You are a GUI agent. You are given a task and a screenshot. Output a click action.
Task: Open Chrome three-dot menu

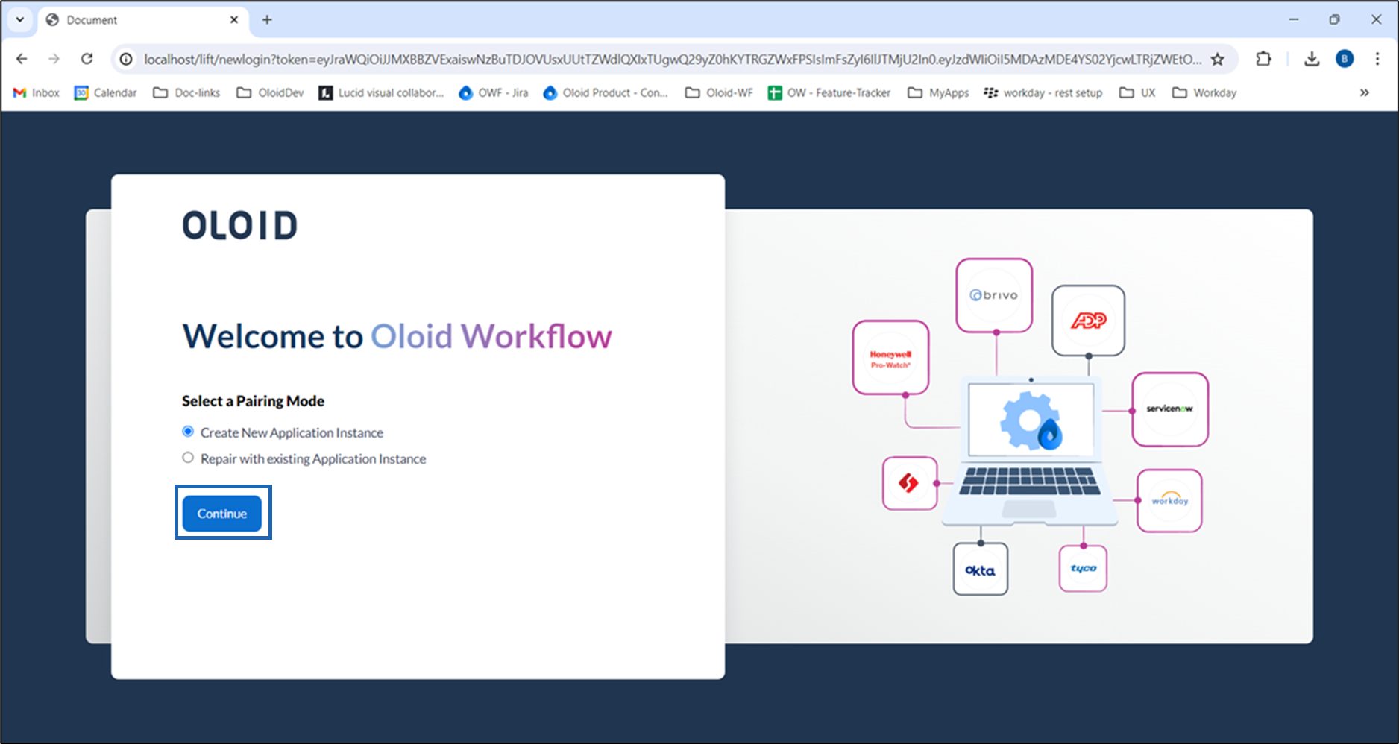(x=1377, y=59)
